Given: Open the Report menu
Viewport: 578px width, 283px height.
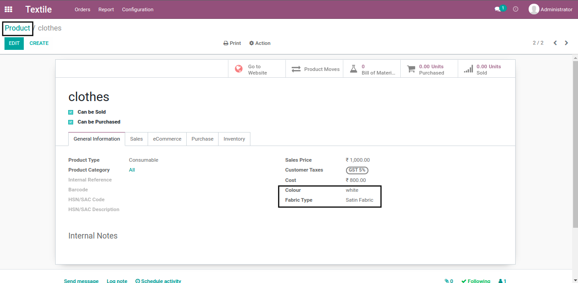Looking at the screenshot, I should (x=106, y=9).
